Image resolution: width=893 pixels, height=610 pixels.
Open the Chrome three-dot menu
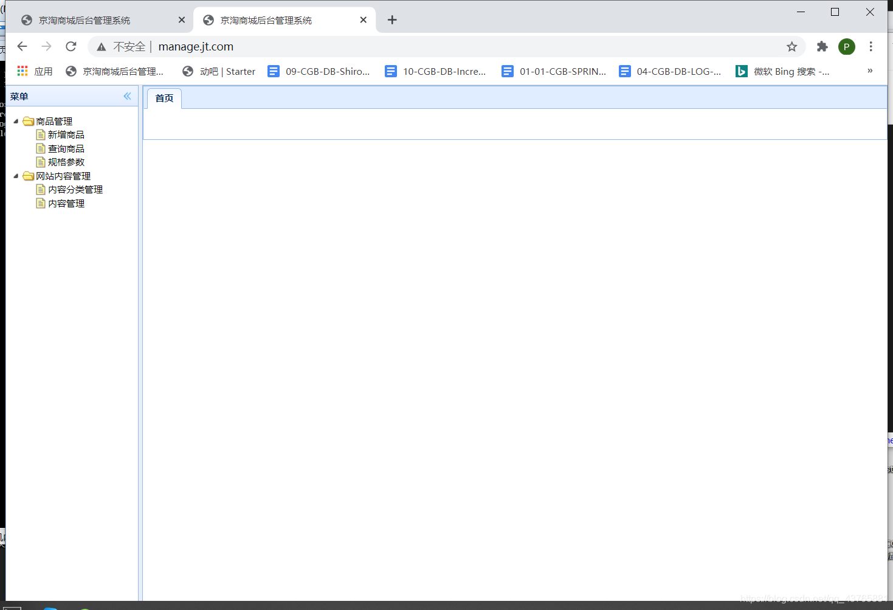click(871, 46)
